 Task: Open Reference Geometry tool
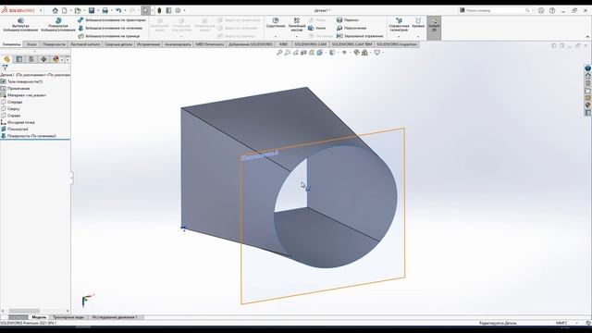click(399, 25)
